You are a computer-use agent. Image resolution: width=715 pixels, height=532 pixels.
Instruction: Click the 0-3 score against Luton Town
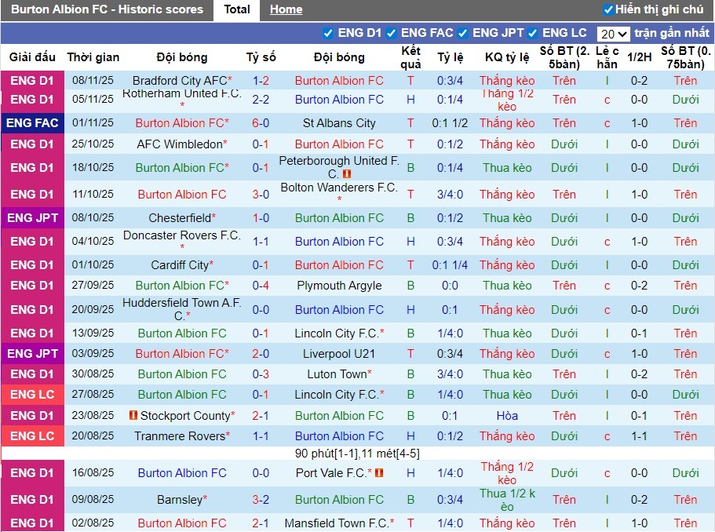pos(261,374)
